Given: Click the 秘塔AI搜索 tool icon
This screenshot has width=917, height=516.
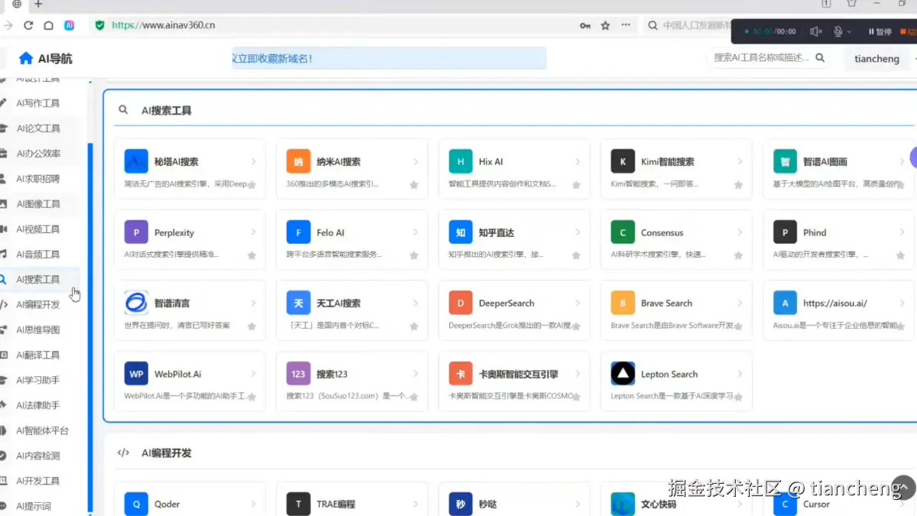Looking at the screenshot, I should click(x=136, y=161).
